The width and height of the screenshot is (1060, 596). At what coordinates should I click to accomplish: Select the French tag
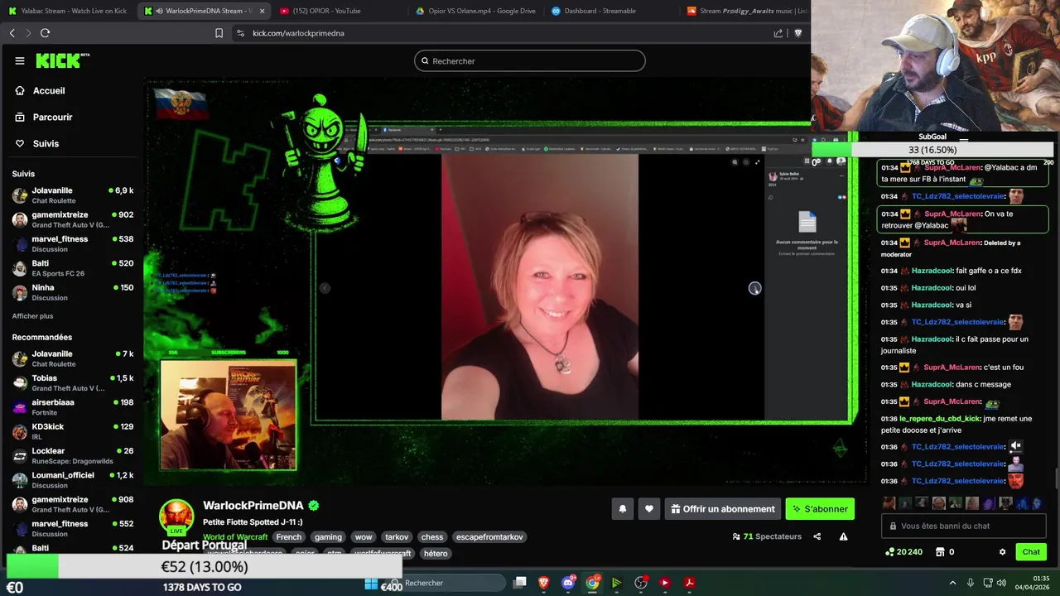[289, 537]
